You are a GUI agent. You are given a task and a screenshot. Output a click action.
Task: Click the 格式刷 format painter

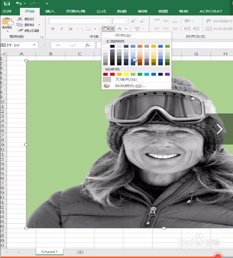28,31
